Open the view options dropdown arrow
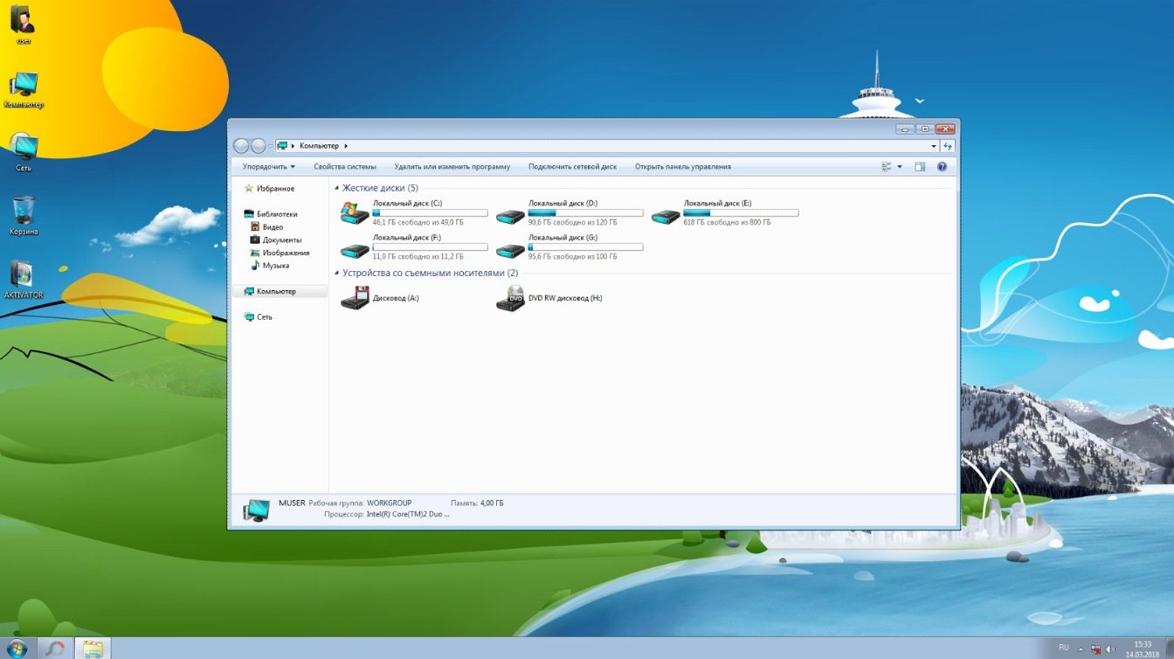 click(900, 167)
